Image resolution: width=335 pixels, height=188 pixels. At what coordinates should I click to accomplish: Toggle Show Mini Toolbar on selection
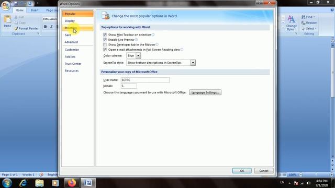(105, 34)
